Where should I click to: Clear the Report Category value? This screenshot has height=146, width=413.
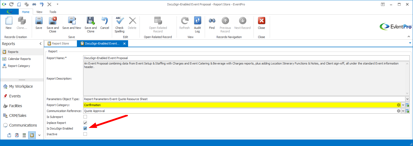point(399,105)
